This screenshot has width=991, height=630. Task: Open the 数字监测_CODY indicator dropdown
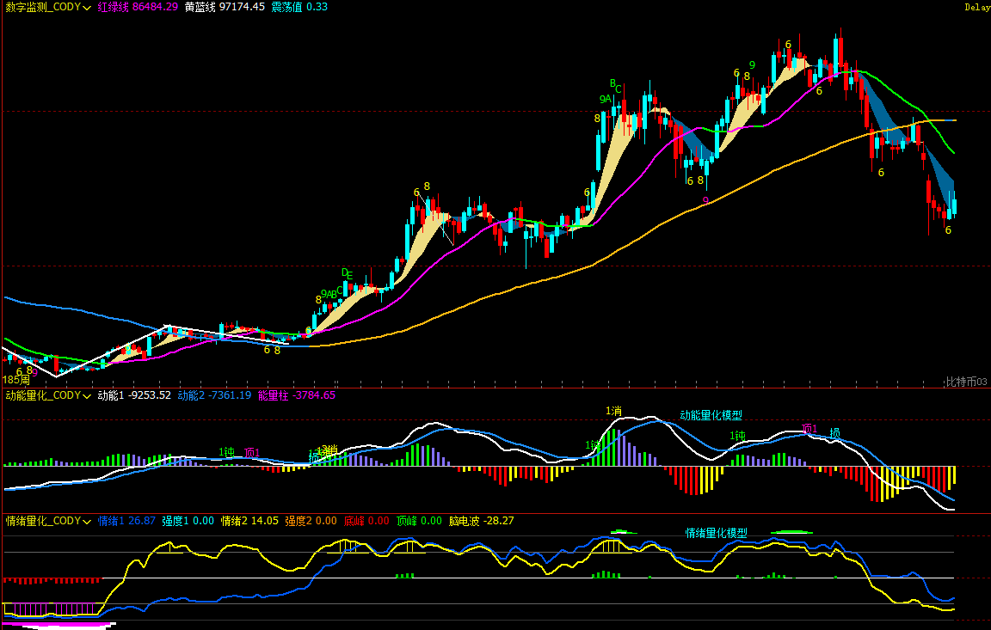point(43,7)
